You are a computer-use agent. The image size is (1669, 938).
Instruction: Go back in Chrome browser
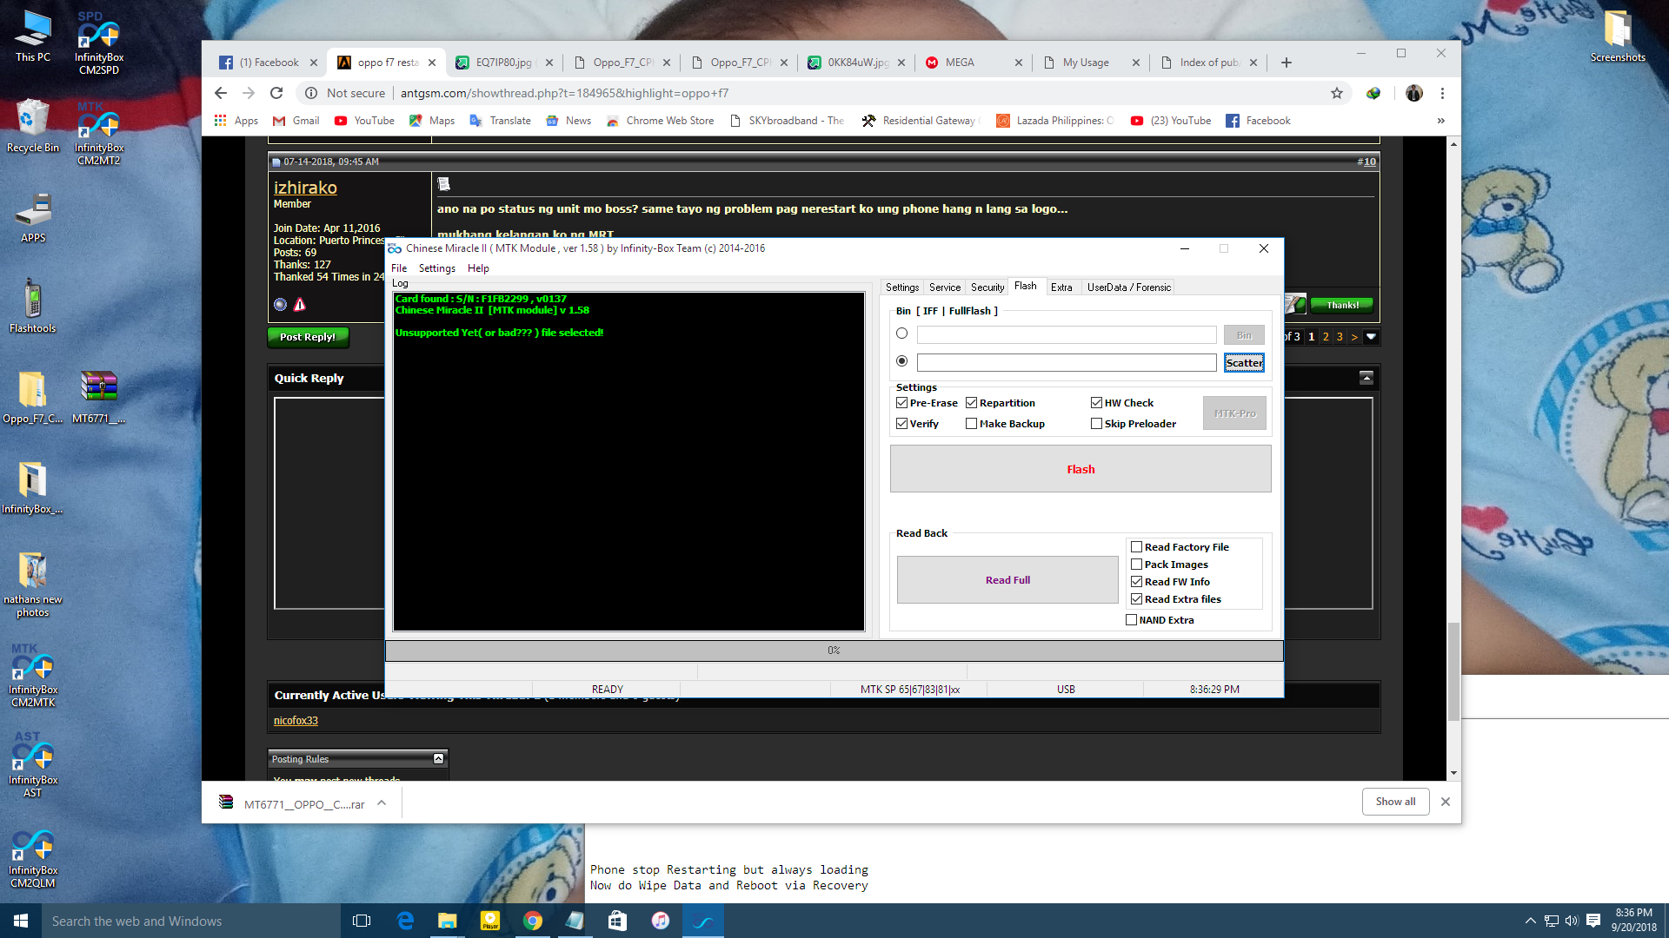(x=221, y=93)
